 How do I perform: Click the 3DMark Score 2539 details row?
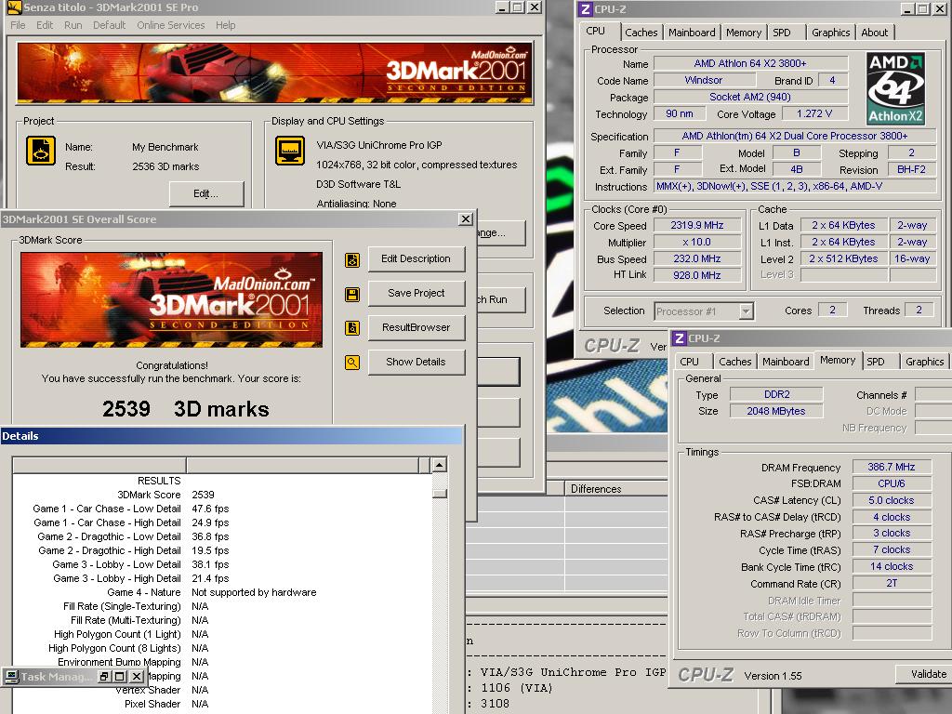[223, 495]
